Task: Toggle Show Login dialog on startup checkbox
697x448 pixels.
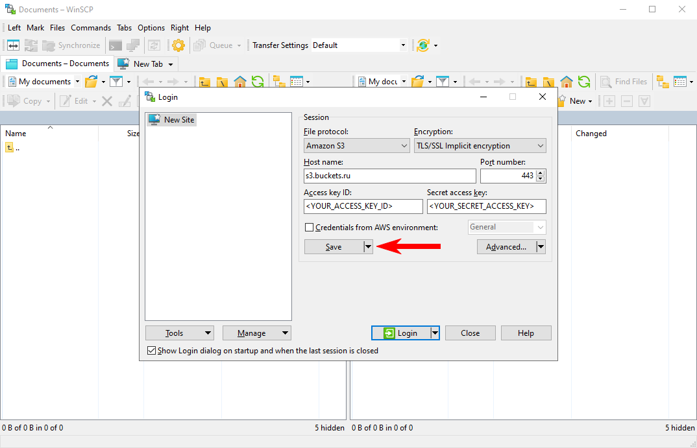Action: pyautogui.click(x=152, y=350)
